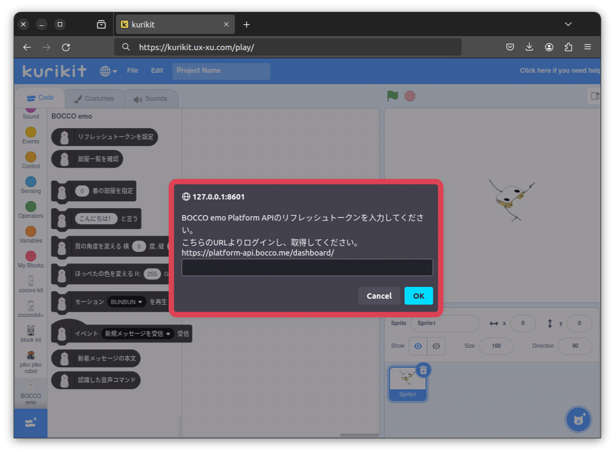
Task: Switch to the Sounds tab
Action: (x=151, y=99)
